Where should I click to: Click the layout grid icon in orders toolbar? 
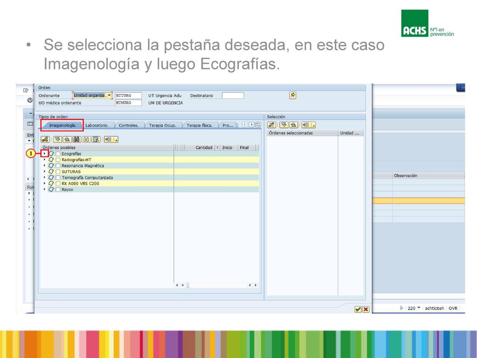pos(108,139)
